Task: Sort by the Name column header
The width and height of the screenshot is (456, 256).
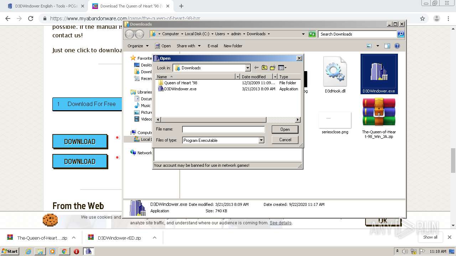Action: click(x=196, y=77)
